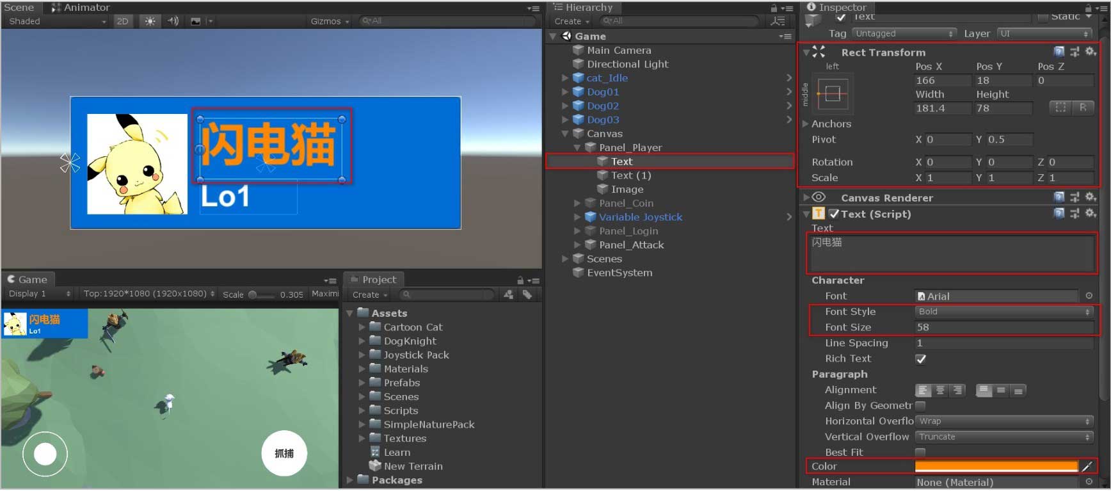Image resolution: width=1111 pixels, height=491 pixels.
Task: Toggle 2D mode in Scene view
Action: [122, 21]
